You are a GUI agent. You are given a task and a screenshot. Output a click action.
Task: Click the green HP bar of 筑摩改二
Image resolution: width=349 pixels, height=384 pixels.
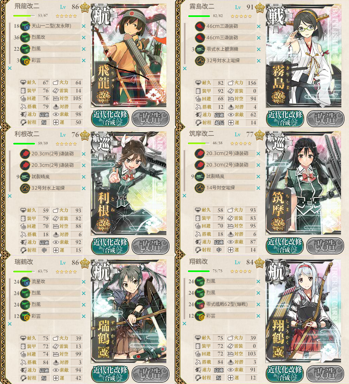click(x=199, y=143)
